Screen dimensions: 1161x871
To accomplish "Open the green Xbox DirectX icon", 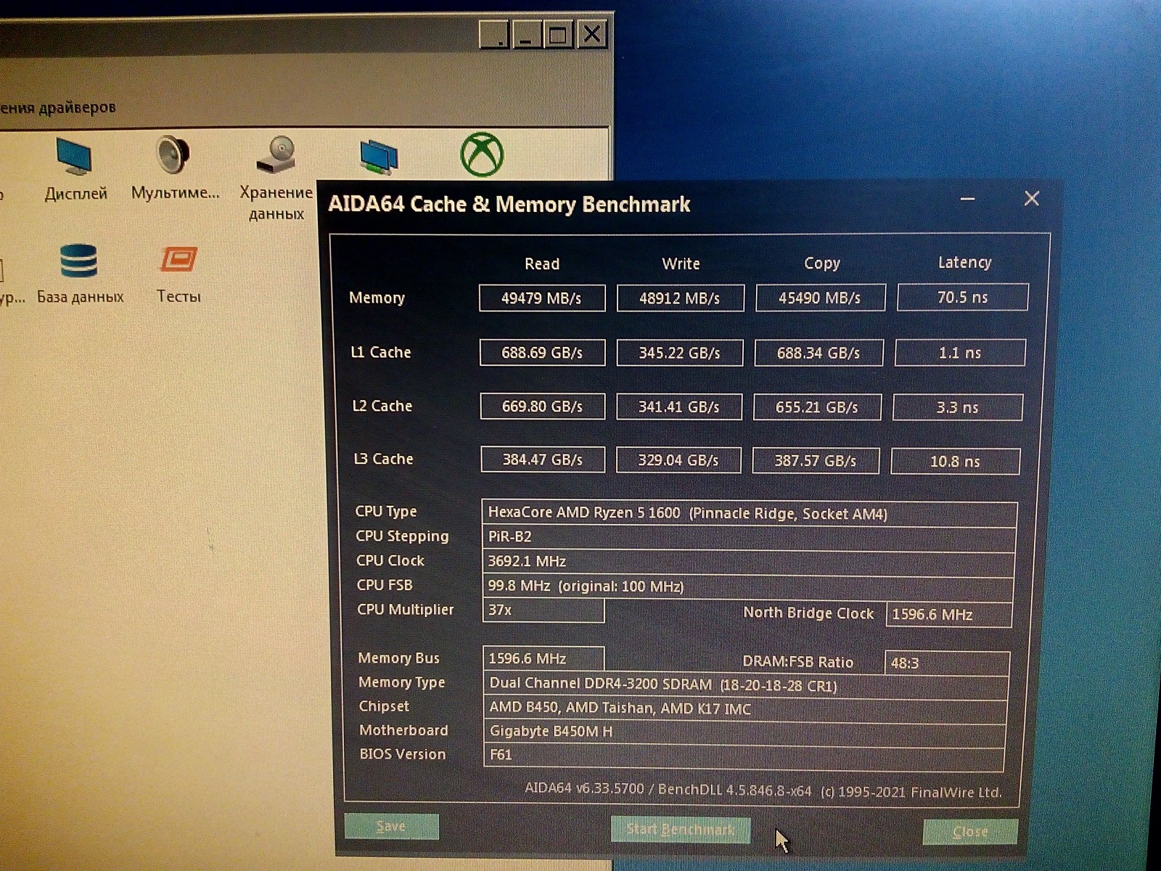I will [482, 154].
